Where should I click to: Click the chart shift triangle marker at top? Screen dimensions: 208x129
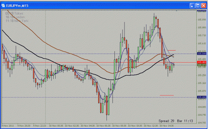tap(177, 11)
